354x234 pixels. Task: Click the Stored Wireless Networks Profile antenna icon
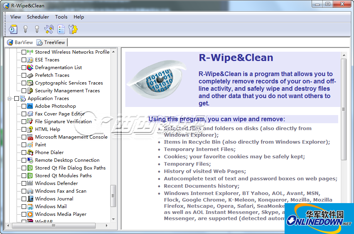tap(30, 52)
